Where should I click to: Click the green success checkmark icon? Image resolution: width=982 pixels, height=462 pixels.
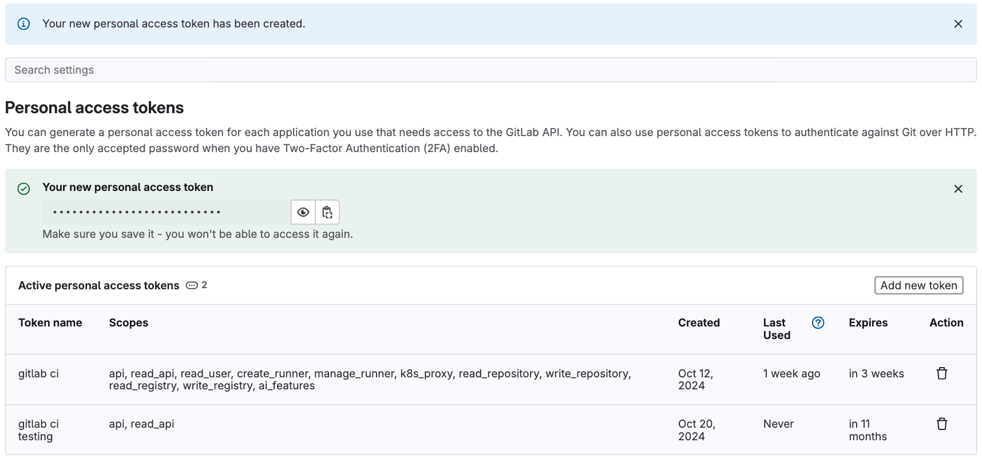tap(23, 189)
